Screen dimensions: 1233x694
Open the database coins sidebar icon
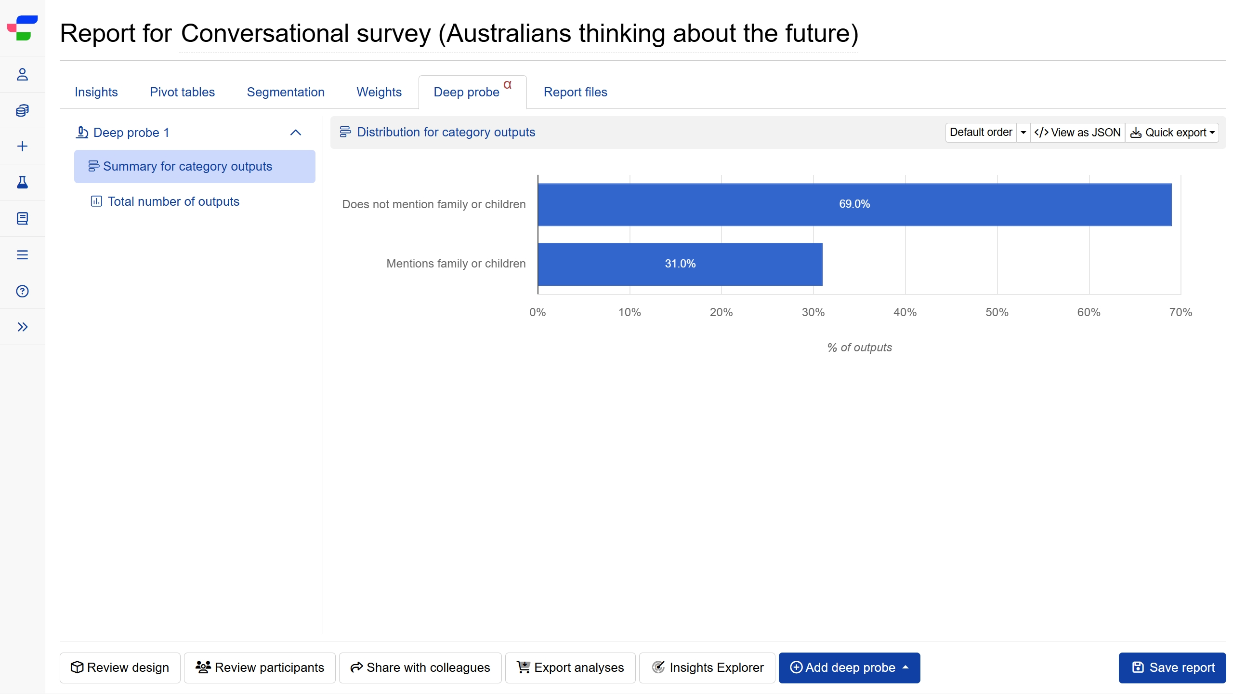(22, 110)
